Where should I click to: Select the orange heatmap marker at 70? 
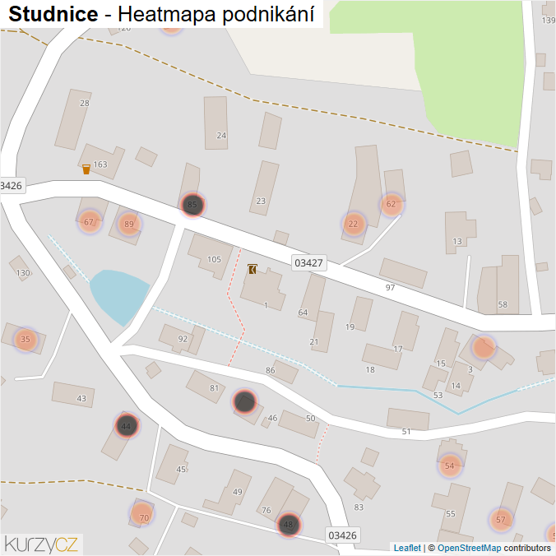pos(142,514)
